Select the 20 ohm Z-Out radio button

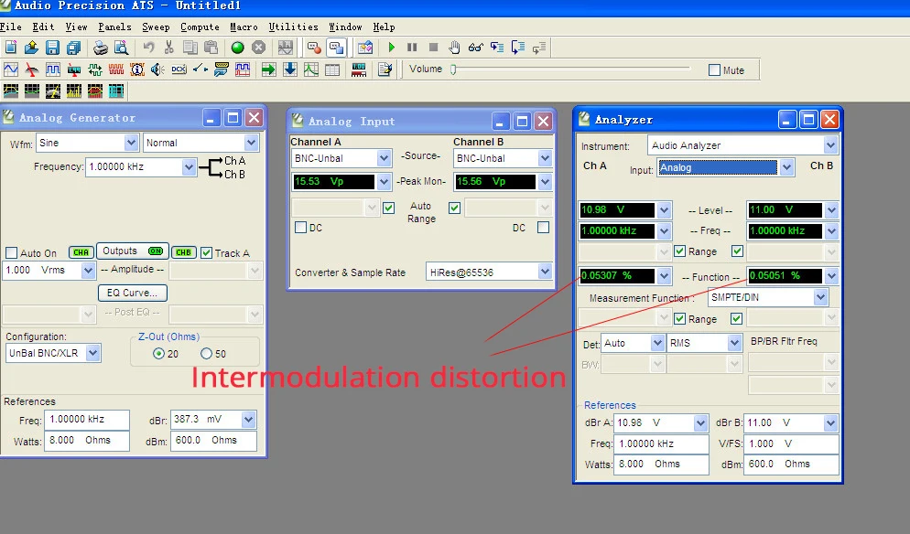coord(158,353)
